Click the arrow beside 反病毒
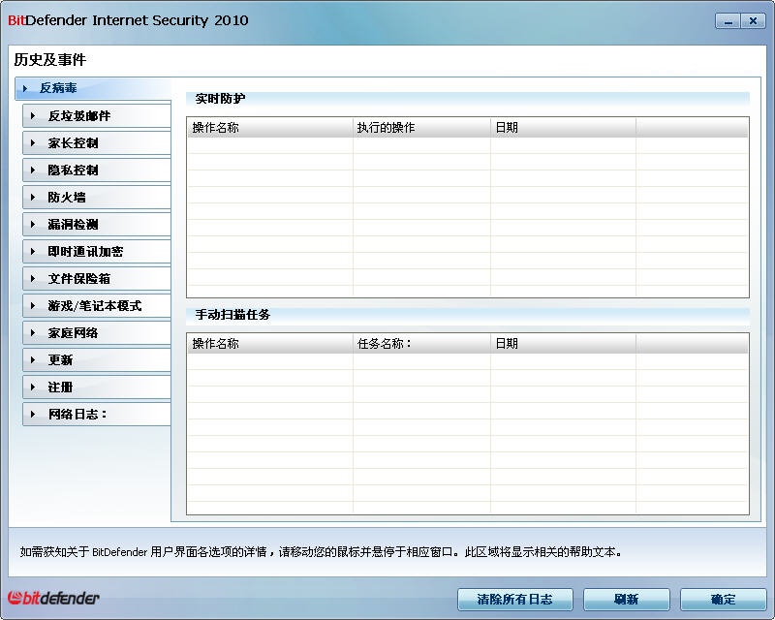Screen dimensions: 775x620 pos(25,88)
